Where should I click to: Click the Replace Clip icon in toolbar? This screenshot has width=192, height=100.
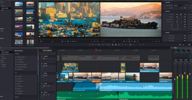109,45
